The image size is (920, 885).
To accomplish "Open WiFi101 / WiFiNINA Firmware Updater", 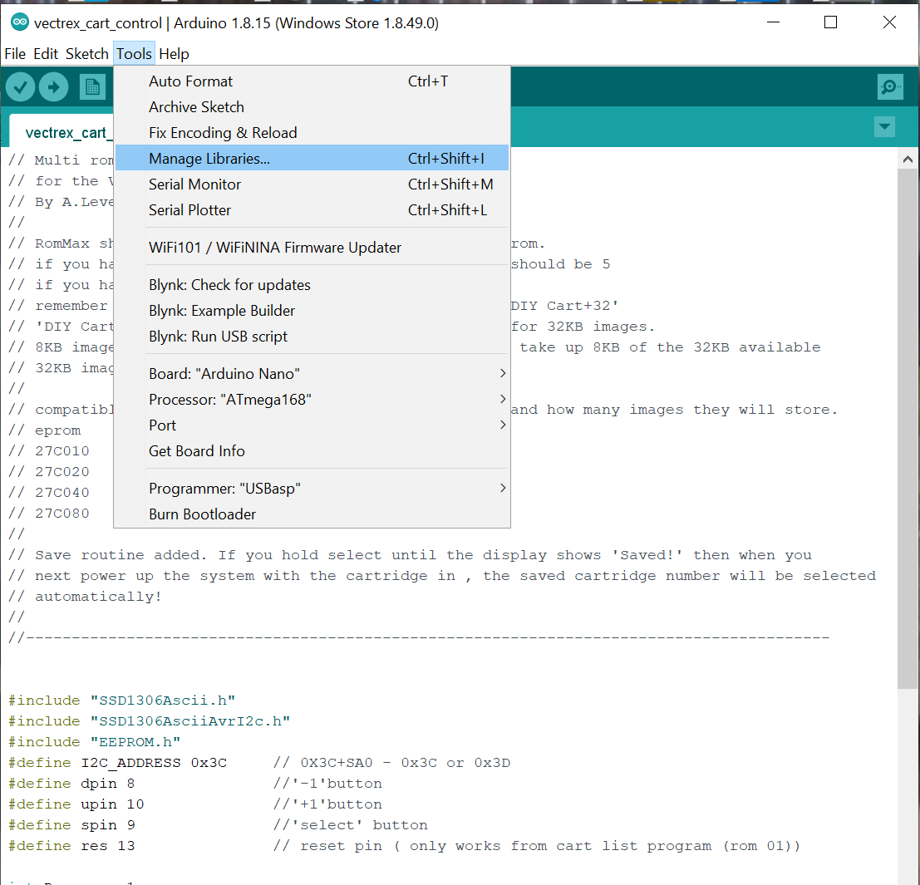I will [x=312, y=248].
